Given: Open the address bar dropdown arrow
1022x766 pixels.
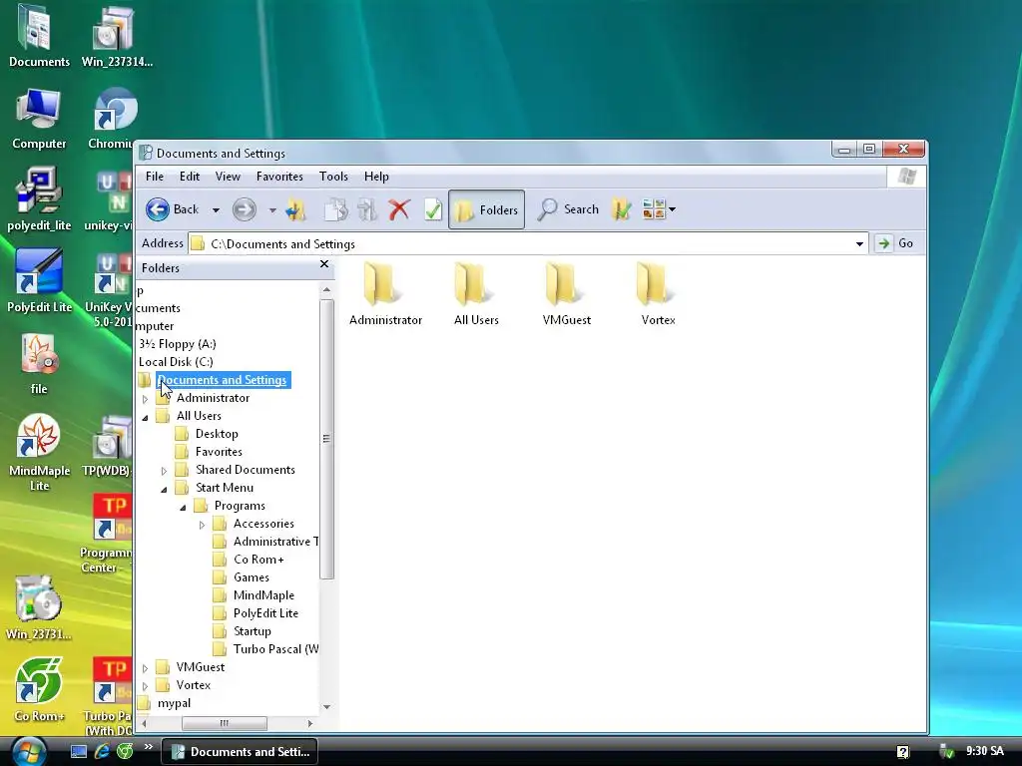Looking at the screenshot, I should point(859,244).
